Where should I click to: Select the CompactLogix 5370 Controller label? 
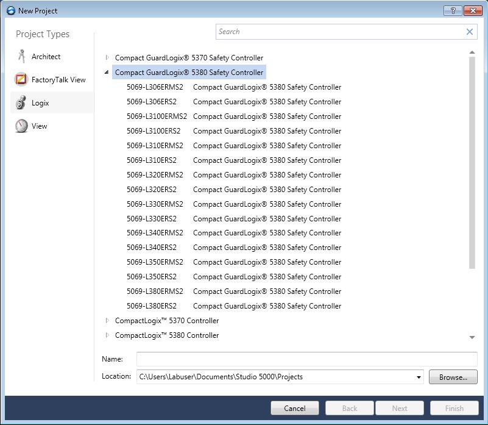(x=167, y=321)
